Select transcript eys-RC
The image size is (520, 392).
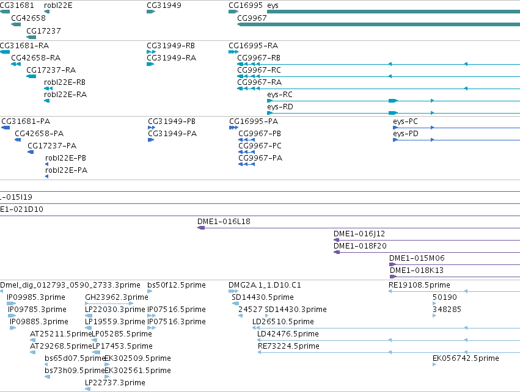[x=280, y=95]
